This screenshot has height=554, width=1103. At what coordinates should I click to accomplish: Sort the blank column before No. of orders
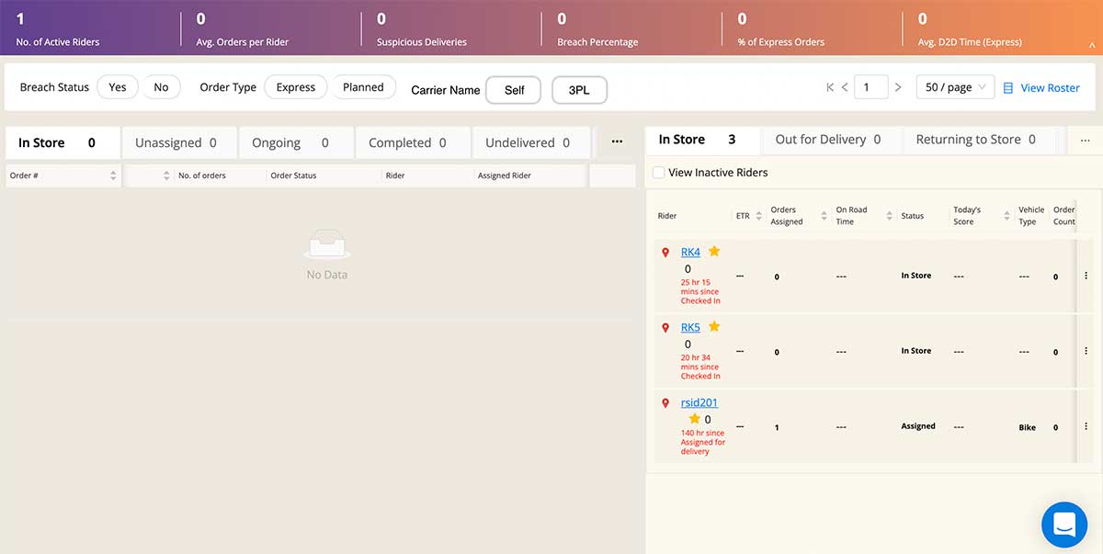[x=166, y=175]
